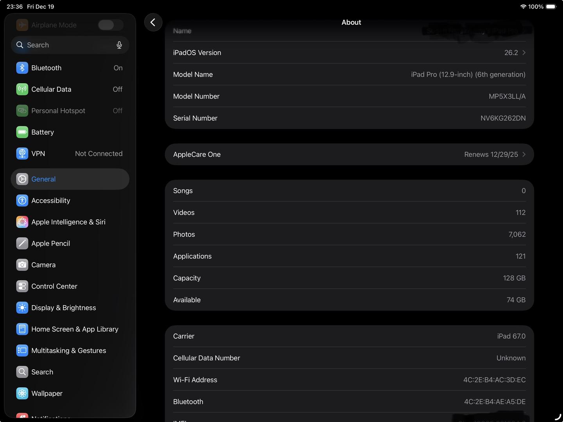This screenshot has height=422, width=563.
Task: Tap the Model Number value MP5X3LL/A
Action: click(x=507, y=97)
